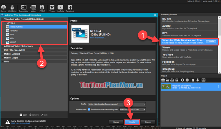Select Vimeo publishing format
221x129 pixels.
[189, 48]
